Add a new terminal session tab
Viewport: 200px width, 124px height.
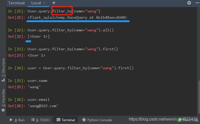point(54,3)
